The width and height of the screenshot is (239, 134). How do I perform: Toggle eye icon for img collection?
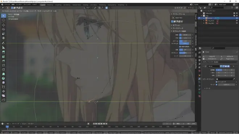[237, 16]
